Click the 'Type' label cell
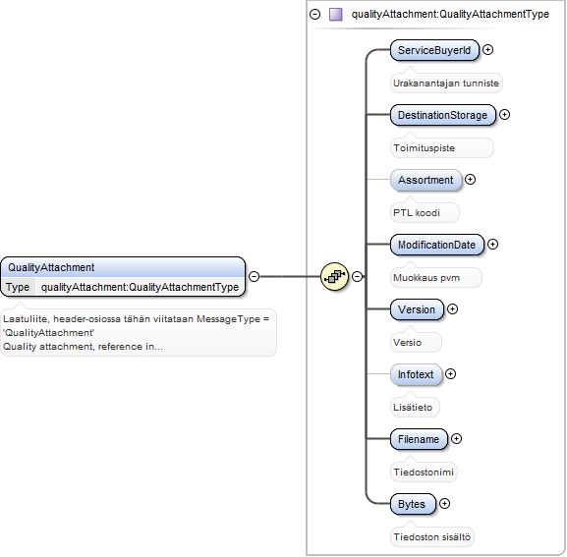 coord(18,288)
